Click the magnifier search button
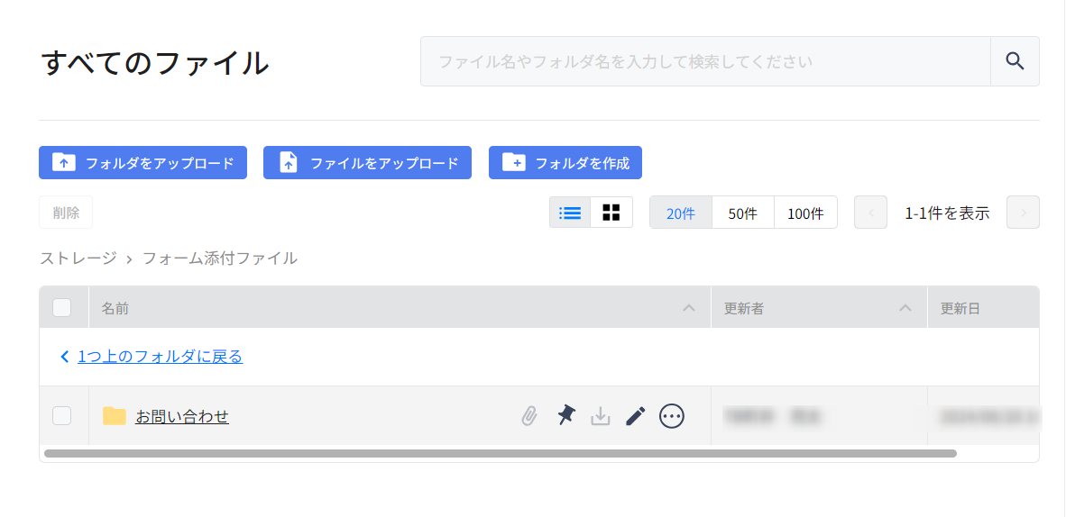Screen dimensions: 1066x517 click(x=1015, y=61)
